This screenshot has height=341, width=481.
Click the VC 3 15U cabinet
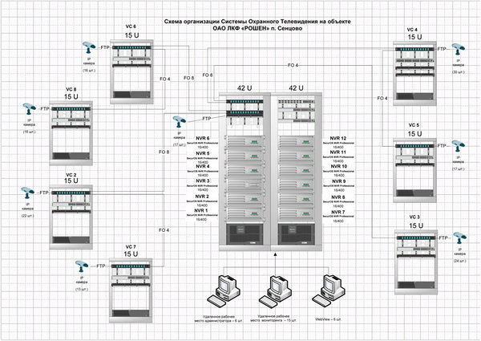414,260
